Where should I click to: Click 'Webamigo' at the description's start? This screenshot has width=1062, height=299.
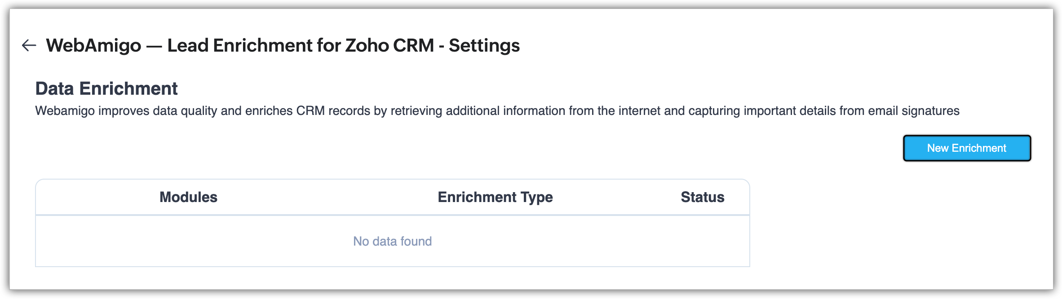pyautogui.click(x=65, y=111)
